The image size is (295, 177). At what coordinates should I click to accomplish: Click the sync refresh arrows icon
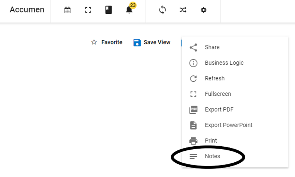(x=162, y=10)
